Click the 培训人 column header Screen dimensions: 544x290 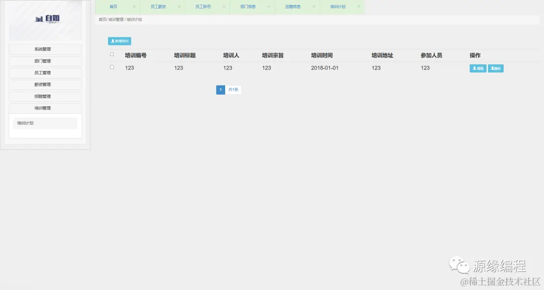click(x=231, y=55)
